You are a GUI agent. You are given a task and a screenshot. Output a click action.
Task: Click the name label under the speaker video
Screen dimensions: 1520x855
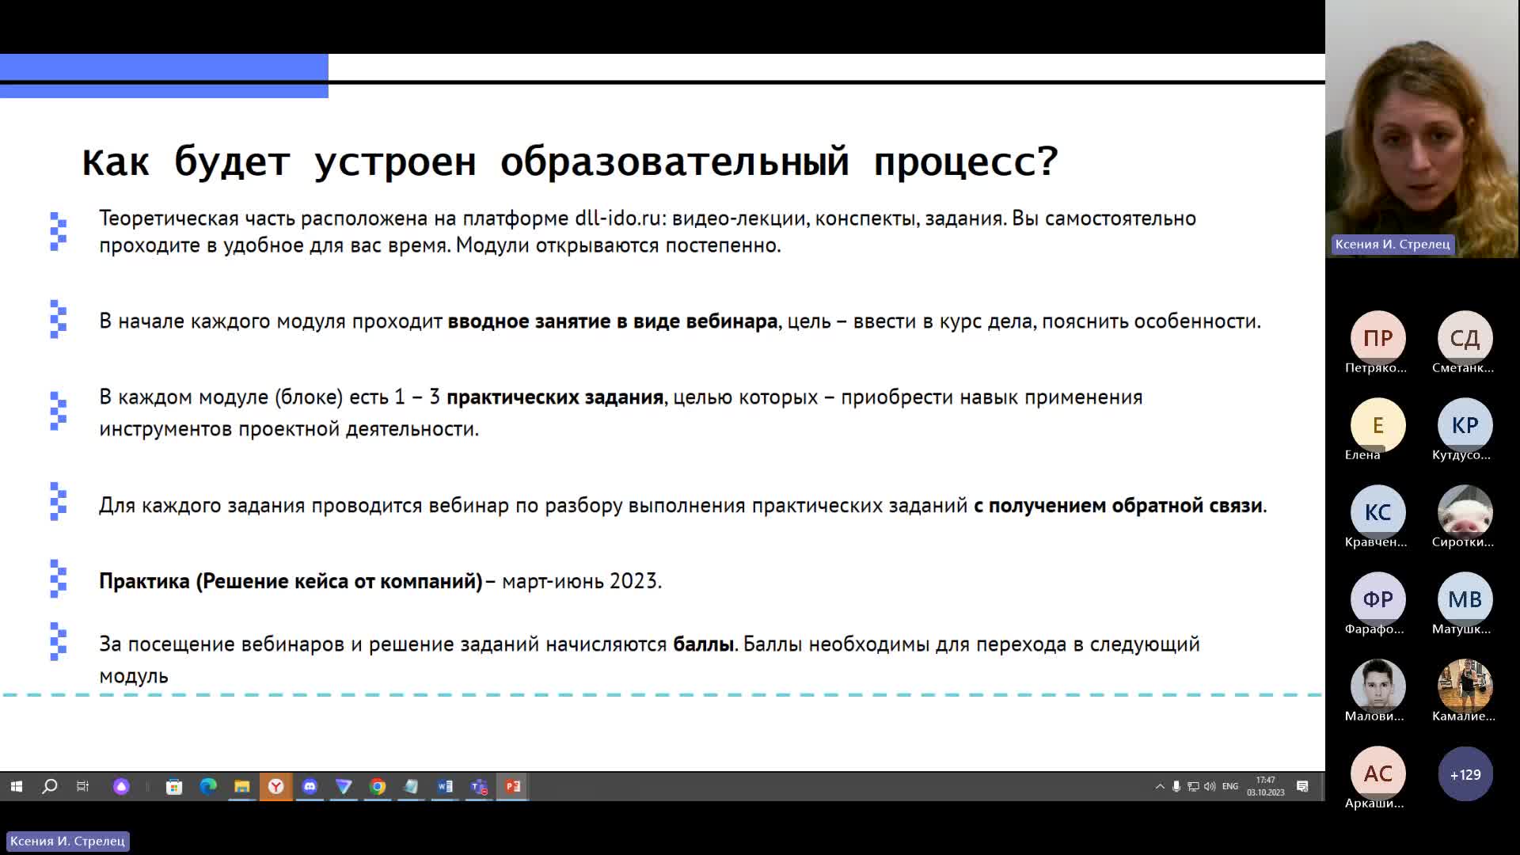[1393, 244]
